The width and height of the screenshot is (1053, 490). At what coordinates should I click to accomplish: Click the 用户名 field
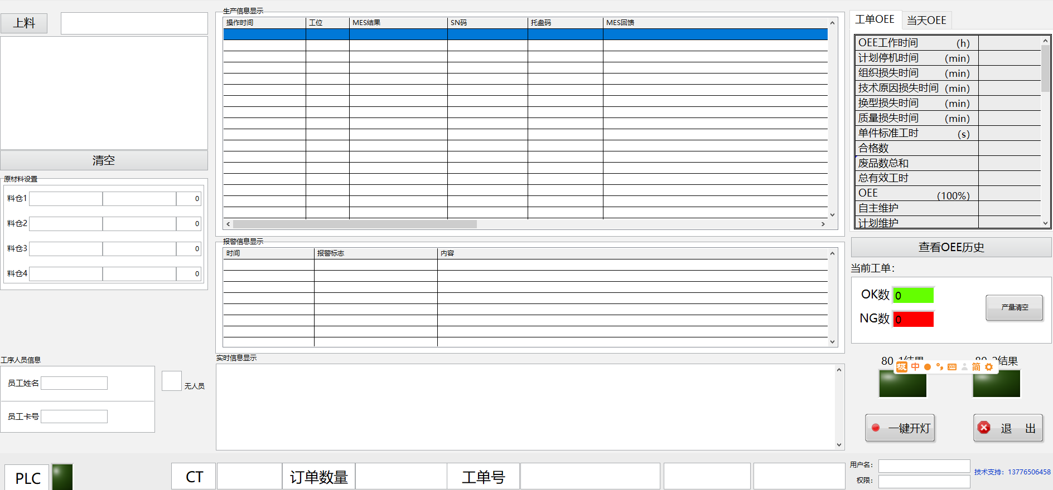(x=924, y=466)
